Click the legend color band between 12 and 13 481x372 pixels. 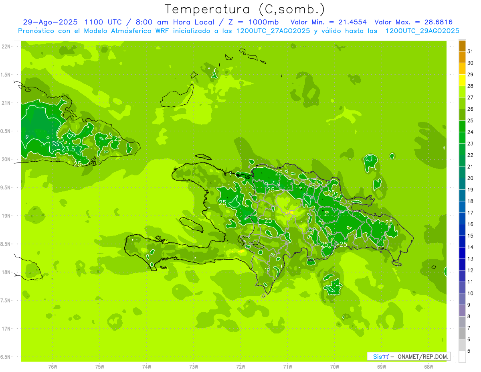[462, 264]
